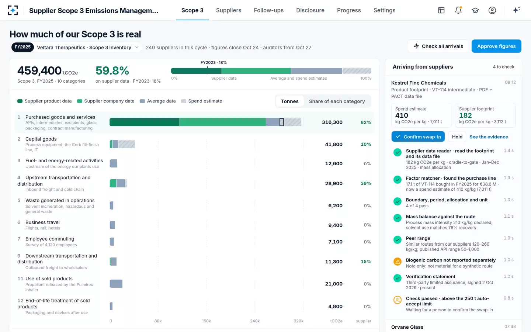531x332 pixels.
Task: Select the Tonnes view toggle
Action: pyautogui.click(x=290, y=101)
